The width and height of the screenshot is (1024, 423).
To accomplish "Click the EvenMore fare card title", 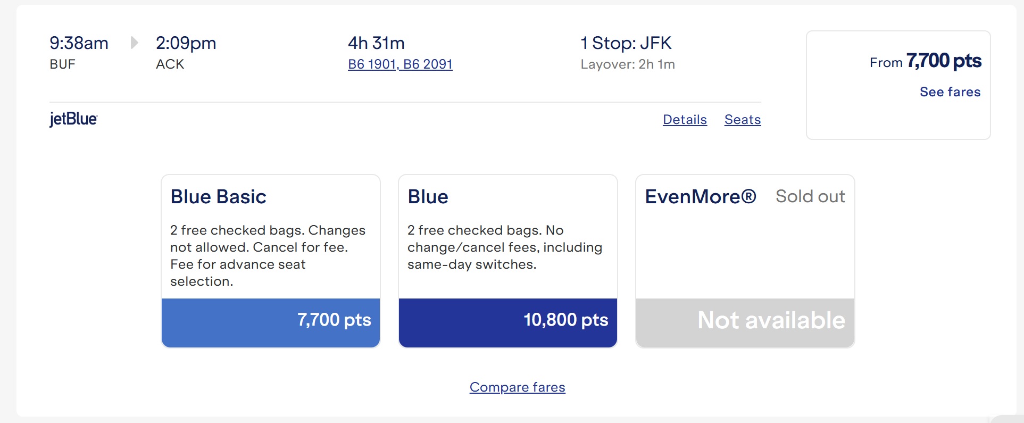I will (701, 197).
